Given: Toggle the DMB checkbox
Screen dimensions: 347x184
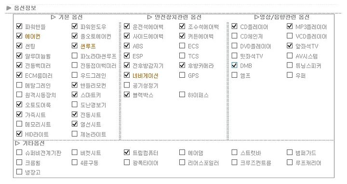Looking at the screenshot, I should point(234,65).
